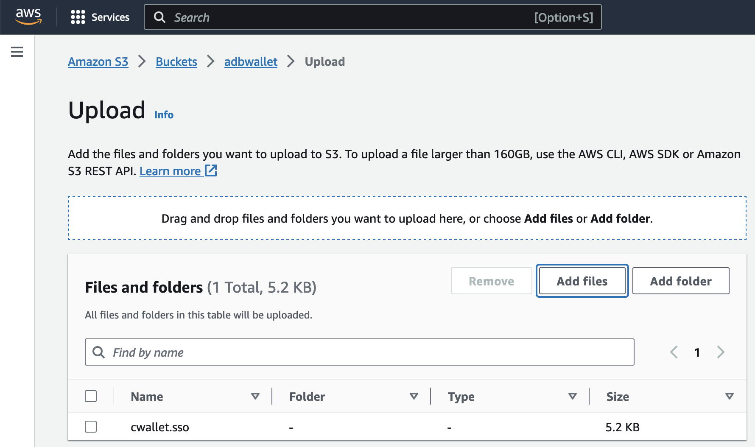Click the Size column header

point(618,397)
